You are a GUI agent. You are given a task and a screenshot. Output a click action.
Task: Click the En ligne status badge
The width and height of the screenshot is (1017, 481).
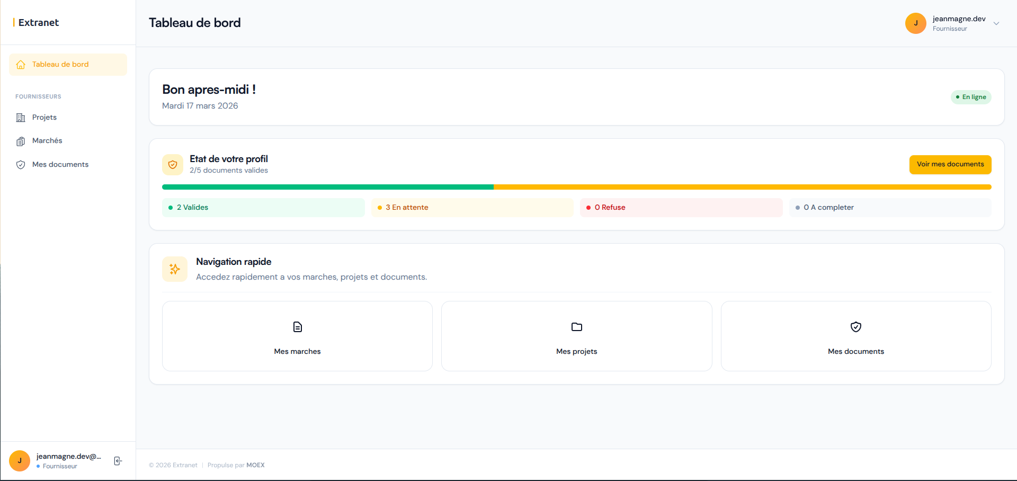pyautogui.click(x=971, y=97)
